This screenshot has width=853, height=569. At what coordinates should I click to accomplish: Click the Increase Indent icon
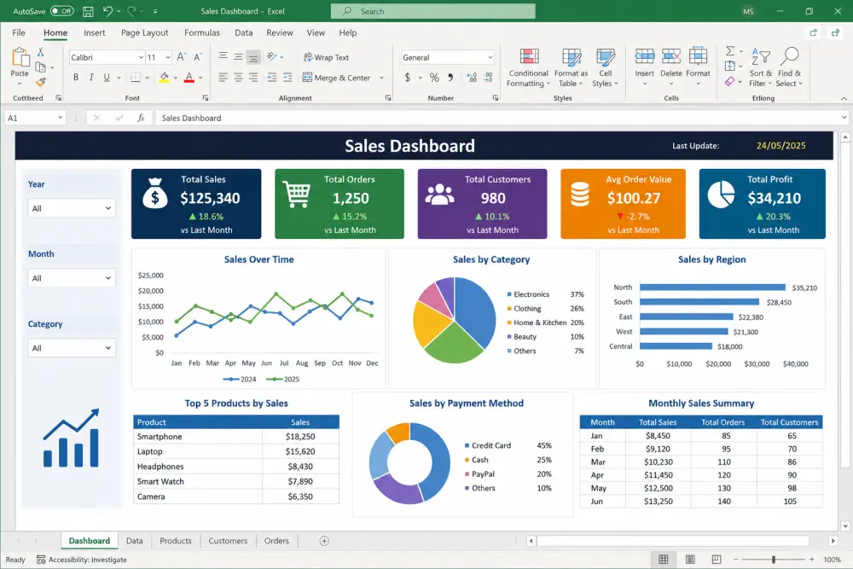pos(287,78)
